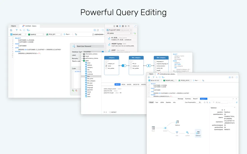Viewport: 247px width, 154px height.
Task: Open the TPCH_SF1 schema dropdown
Action: click(x=54, y=34)
